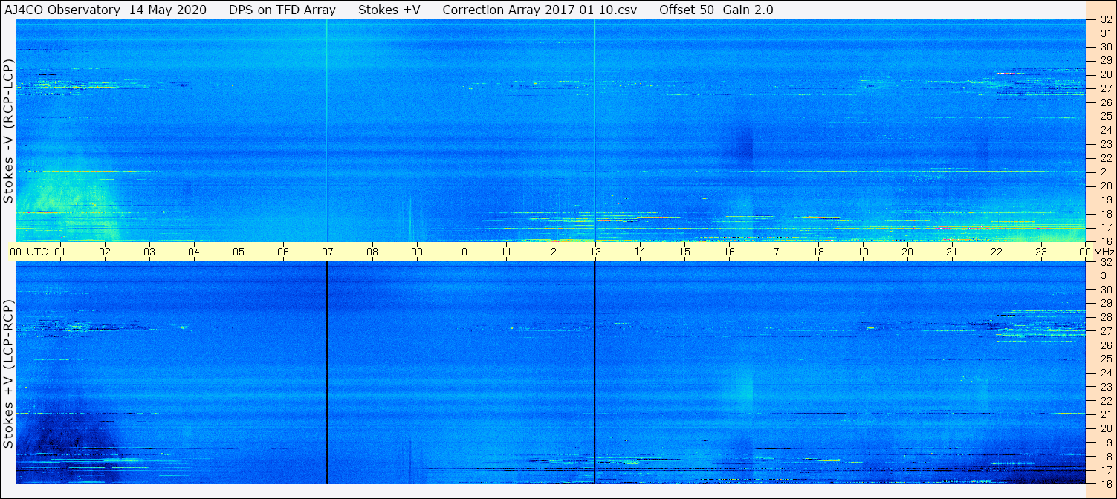Click the 18 hour tick on time axis

[x=818, y=252]
